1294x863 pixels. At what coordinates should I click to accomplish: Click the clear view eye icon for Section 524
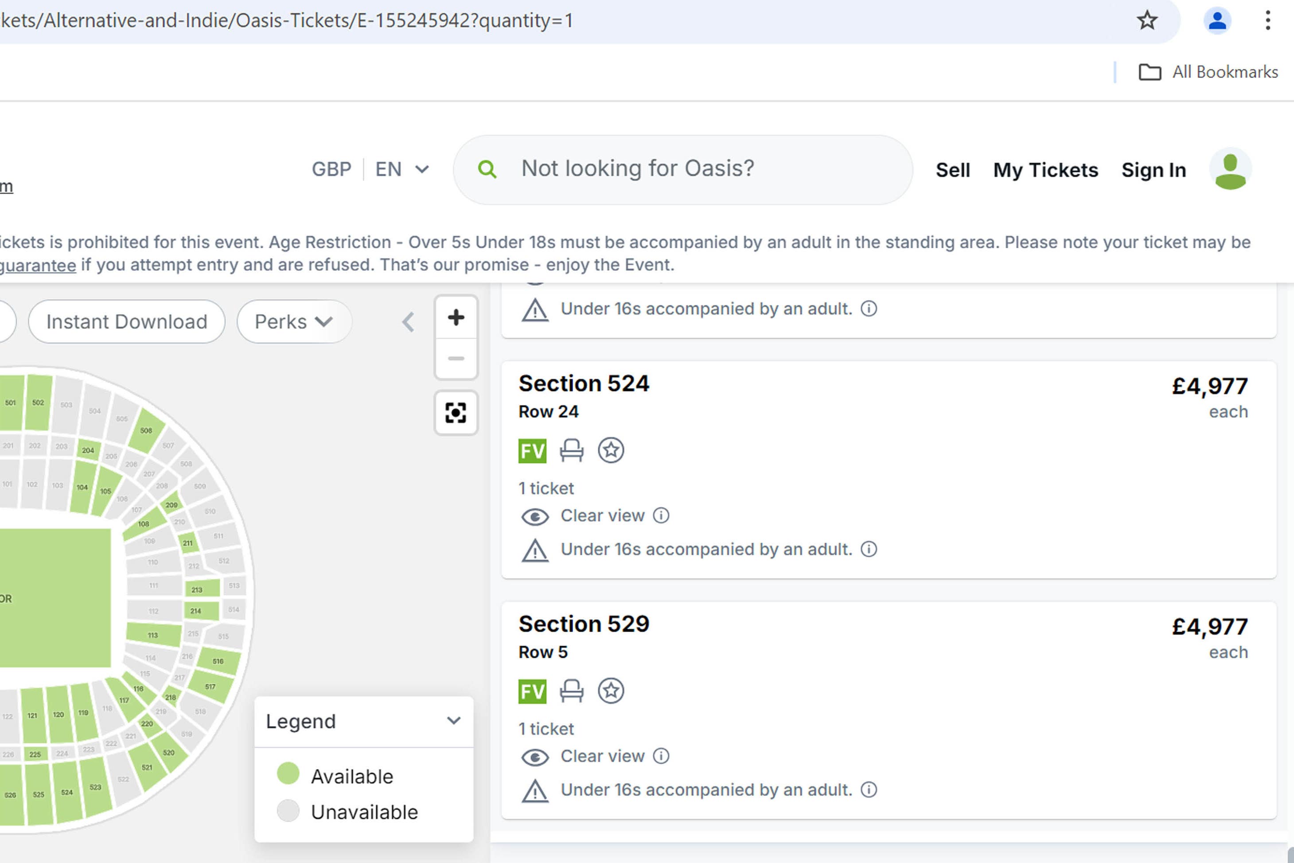[536, 515]
